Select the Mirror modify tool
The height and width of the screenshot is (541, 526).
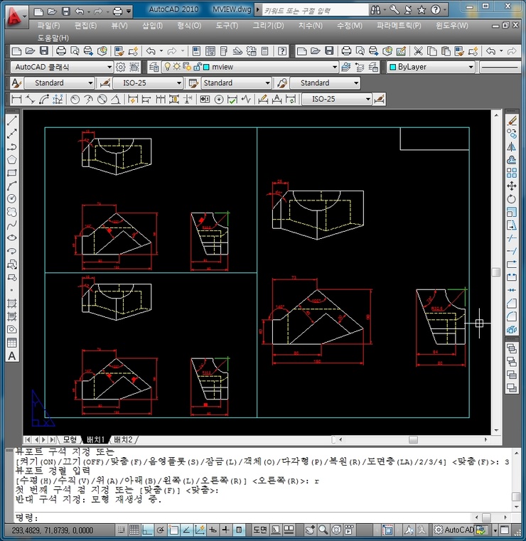coord(512,147)
